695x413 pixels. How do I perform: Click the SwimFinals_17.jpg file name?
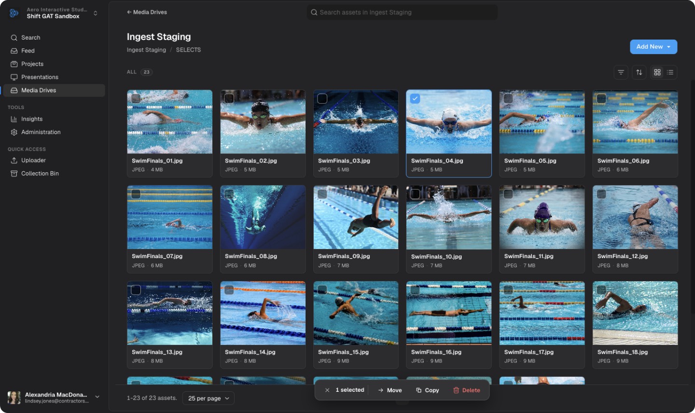(529, 352)
